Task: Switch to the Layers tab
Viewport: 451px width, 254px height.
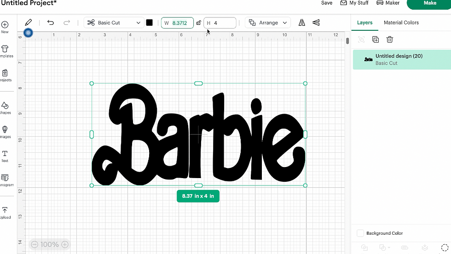Action: pos(364,23)
